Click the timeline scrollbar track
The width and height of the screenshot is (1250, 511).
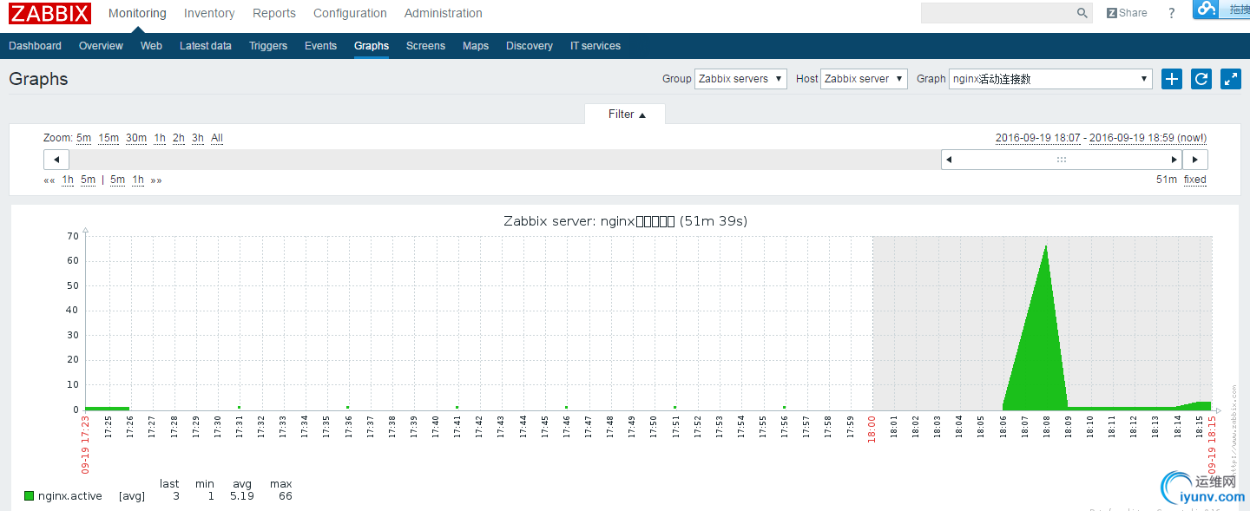tap(503, 160)
